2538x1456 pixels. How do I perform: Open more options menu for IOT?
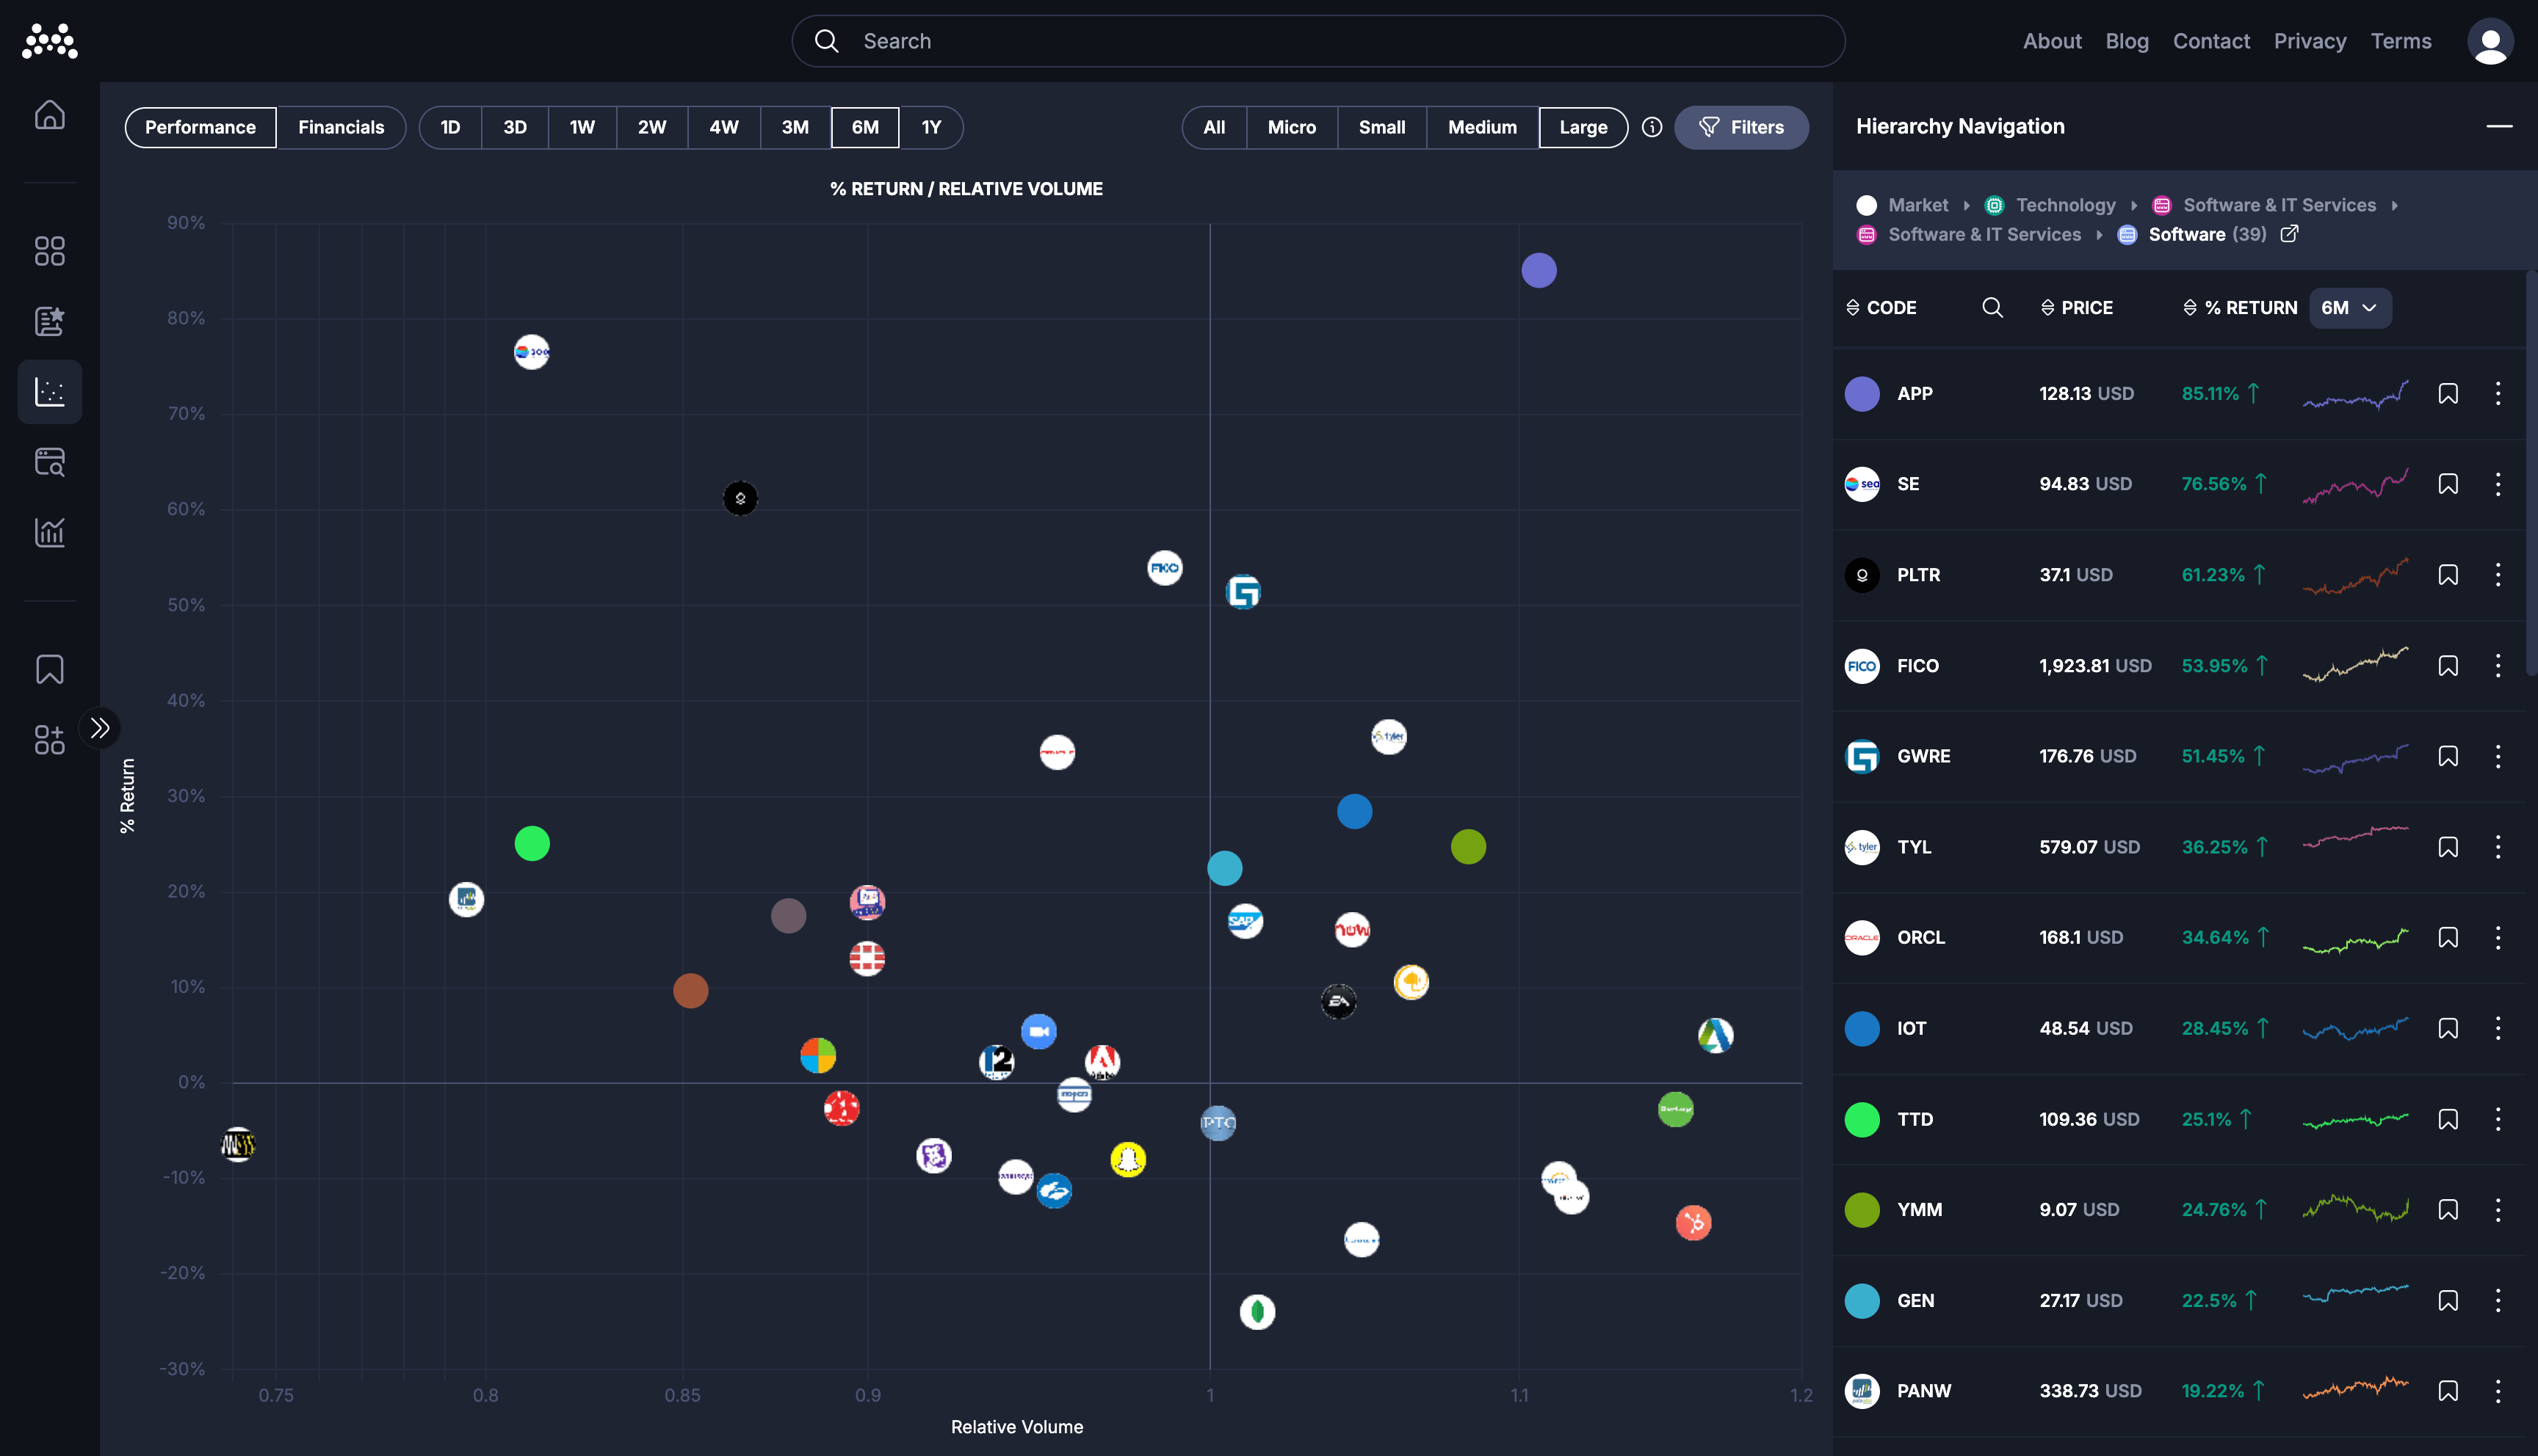point(2497,1028)
